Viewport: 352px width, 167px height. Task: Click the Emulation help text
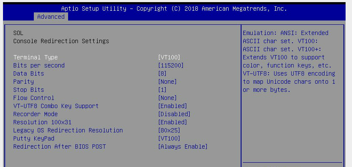(289, 62)
